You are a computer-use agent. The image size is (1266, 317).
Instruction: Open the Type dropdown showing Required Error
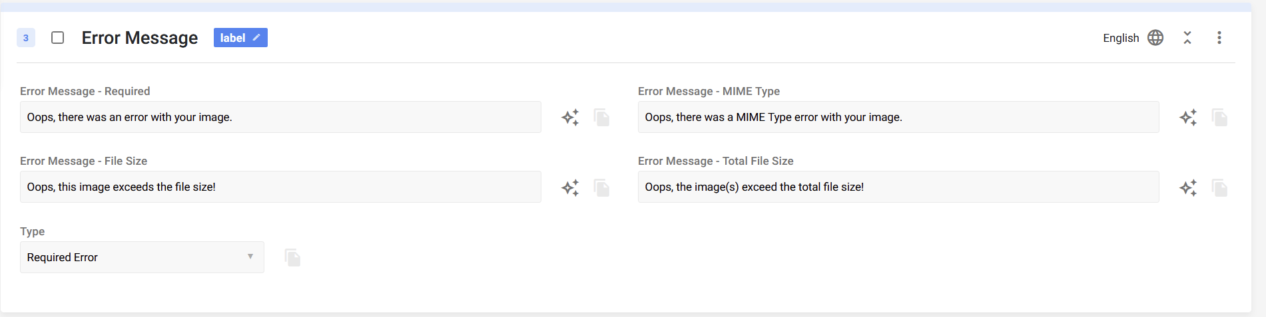pyautogui.click(x=142, y=257)
